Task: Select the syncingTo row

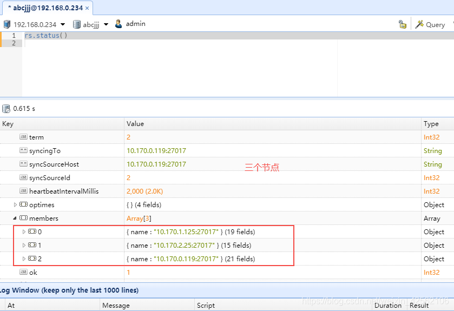Action: pos(227,151)
